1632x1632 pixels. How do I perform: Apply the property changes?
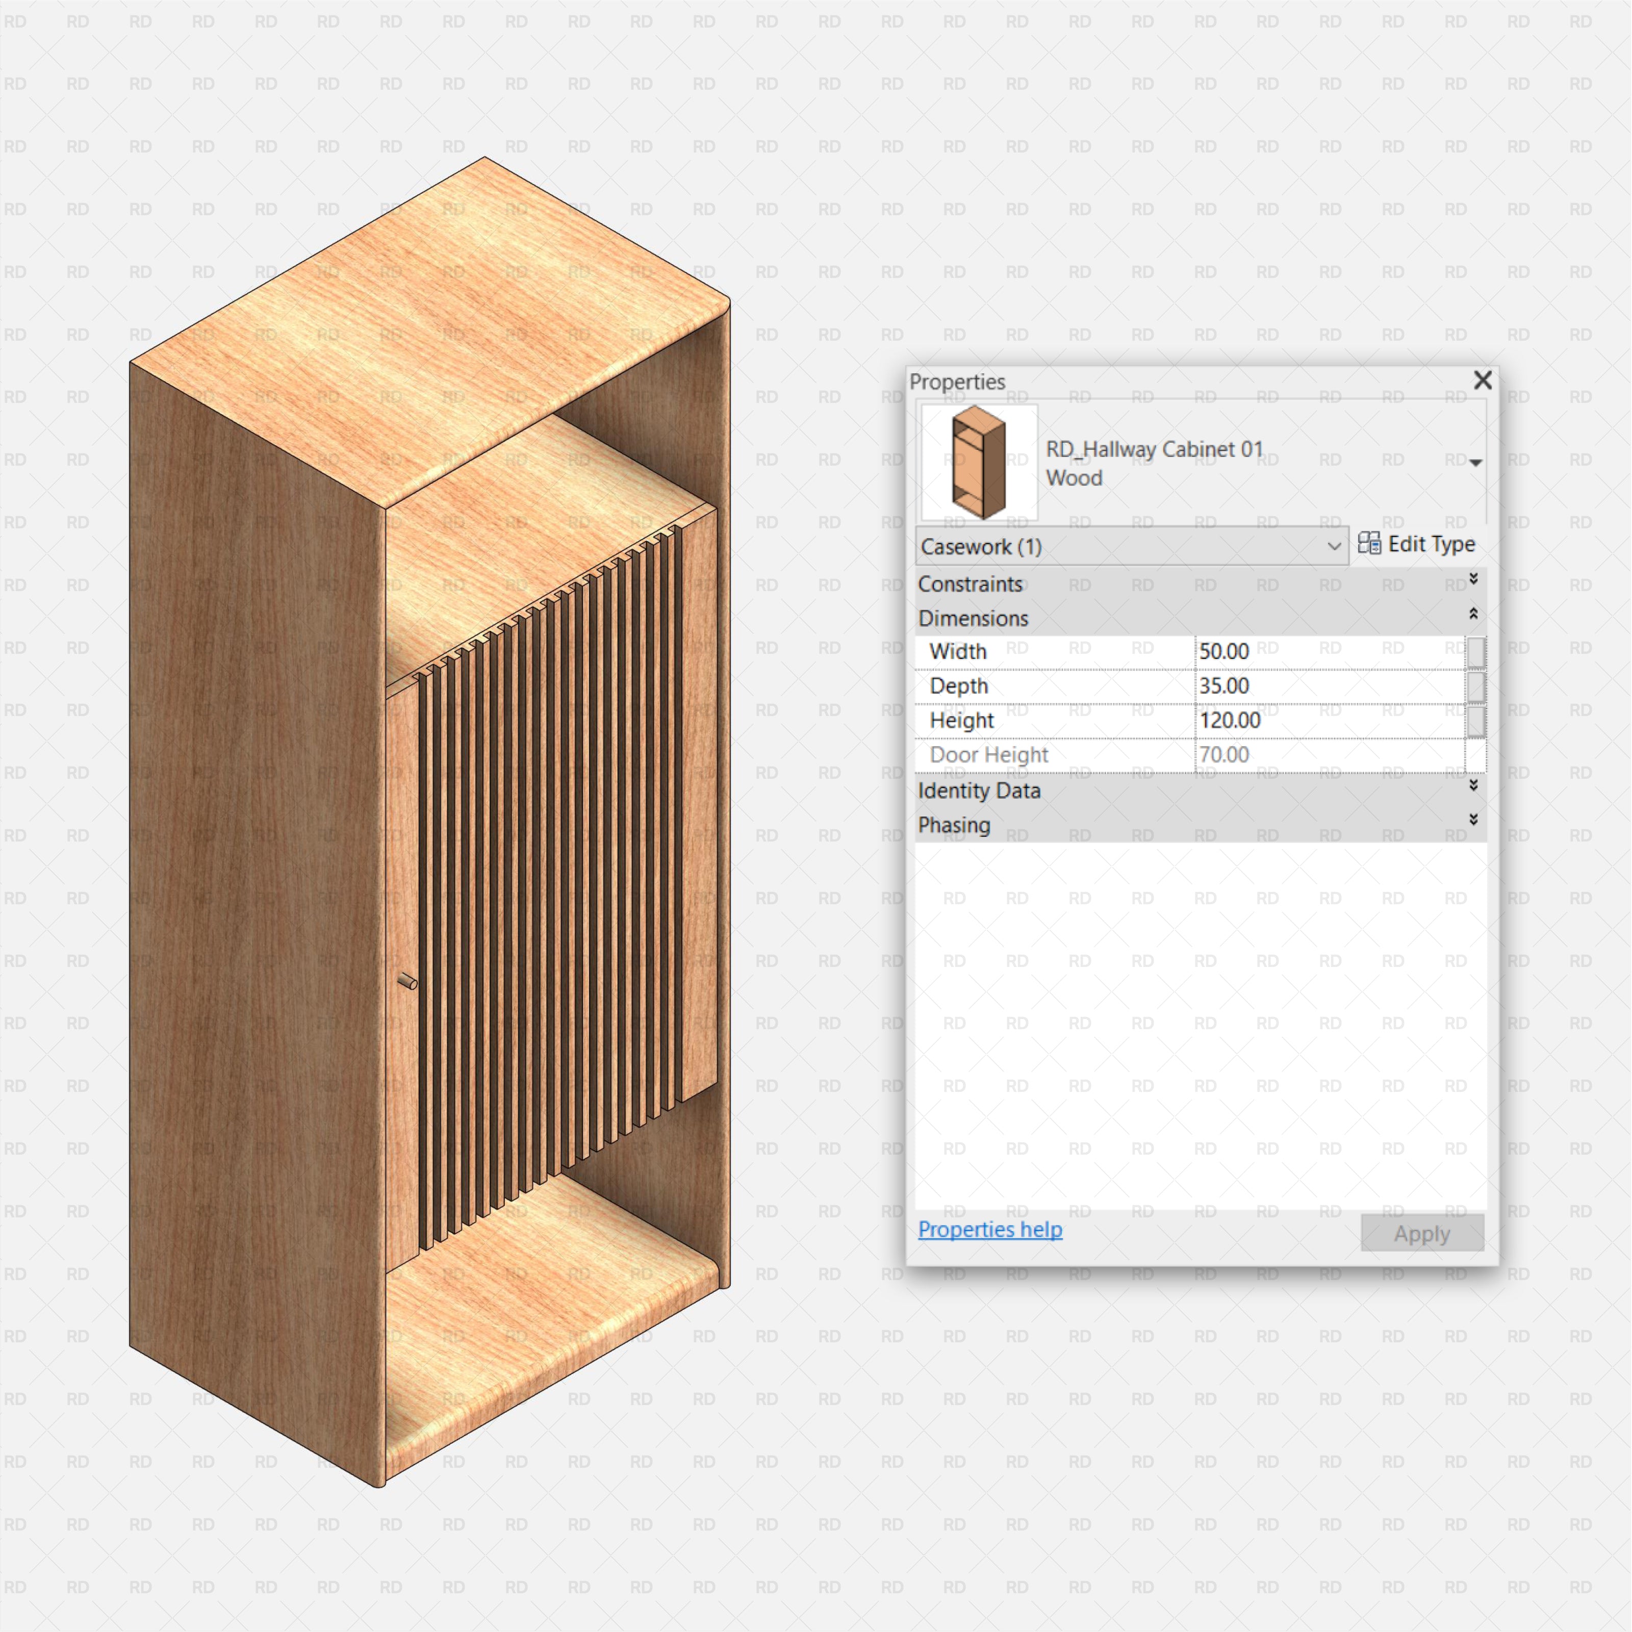tap(1421, 1233)
